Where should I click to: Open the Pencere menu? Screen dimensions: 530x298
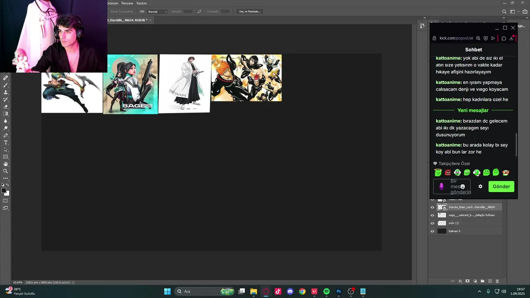[127, 3]
